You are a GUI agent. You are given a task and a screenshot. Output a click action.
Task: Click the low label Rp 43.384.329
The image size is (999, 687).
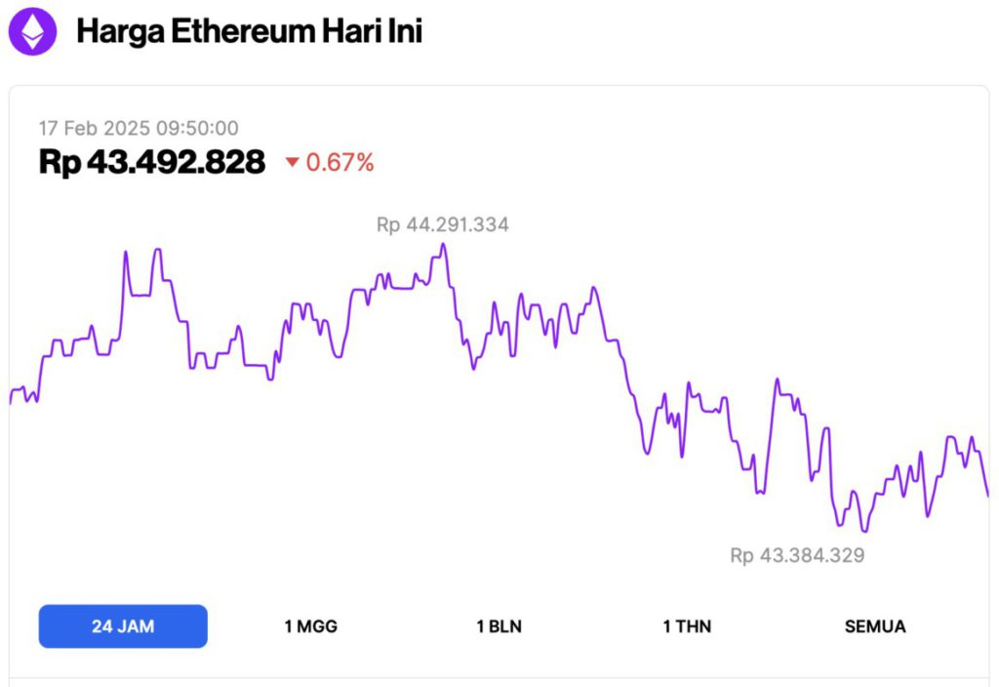tap(797, 555)
